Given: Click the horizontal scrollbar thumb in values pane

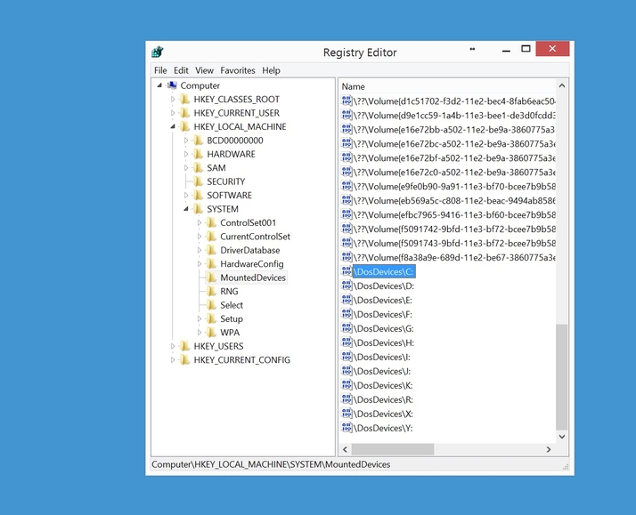Looking at the screenshot, I should click(393, 449).
